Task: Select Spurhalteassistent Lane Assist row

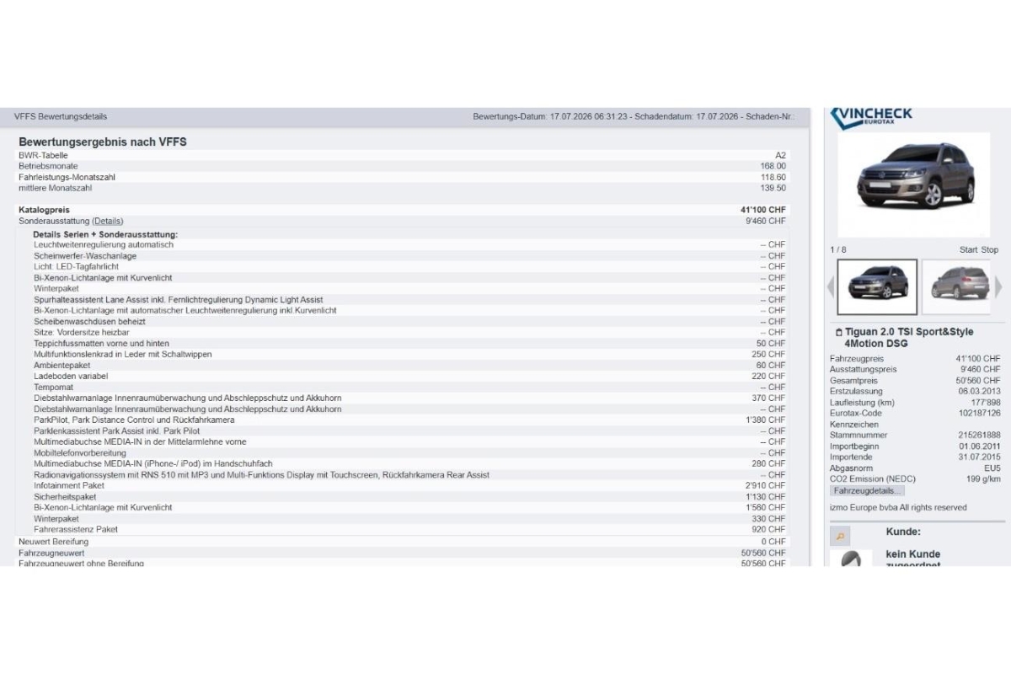Action: pos(409,299)
